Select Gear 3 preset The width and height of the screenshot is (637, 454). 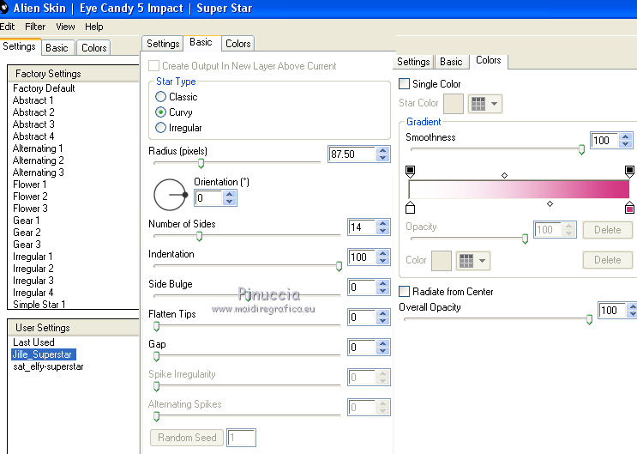point(27,245)
